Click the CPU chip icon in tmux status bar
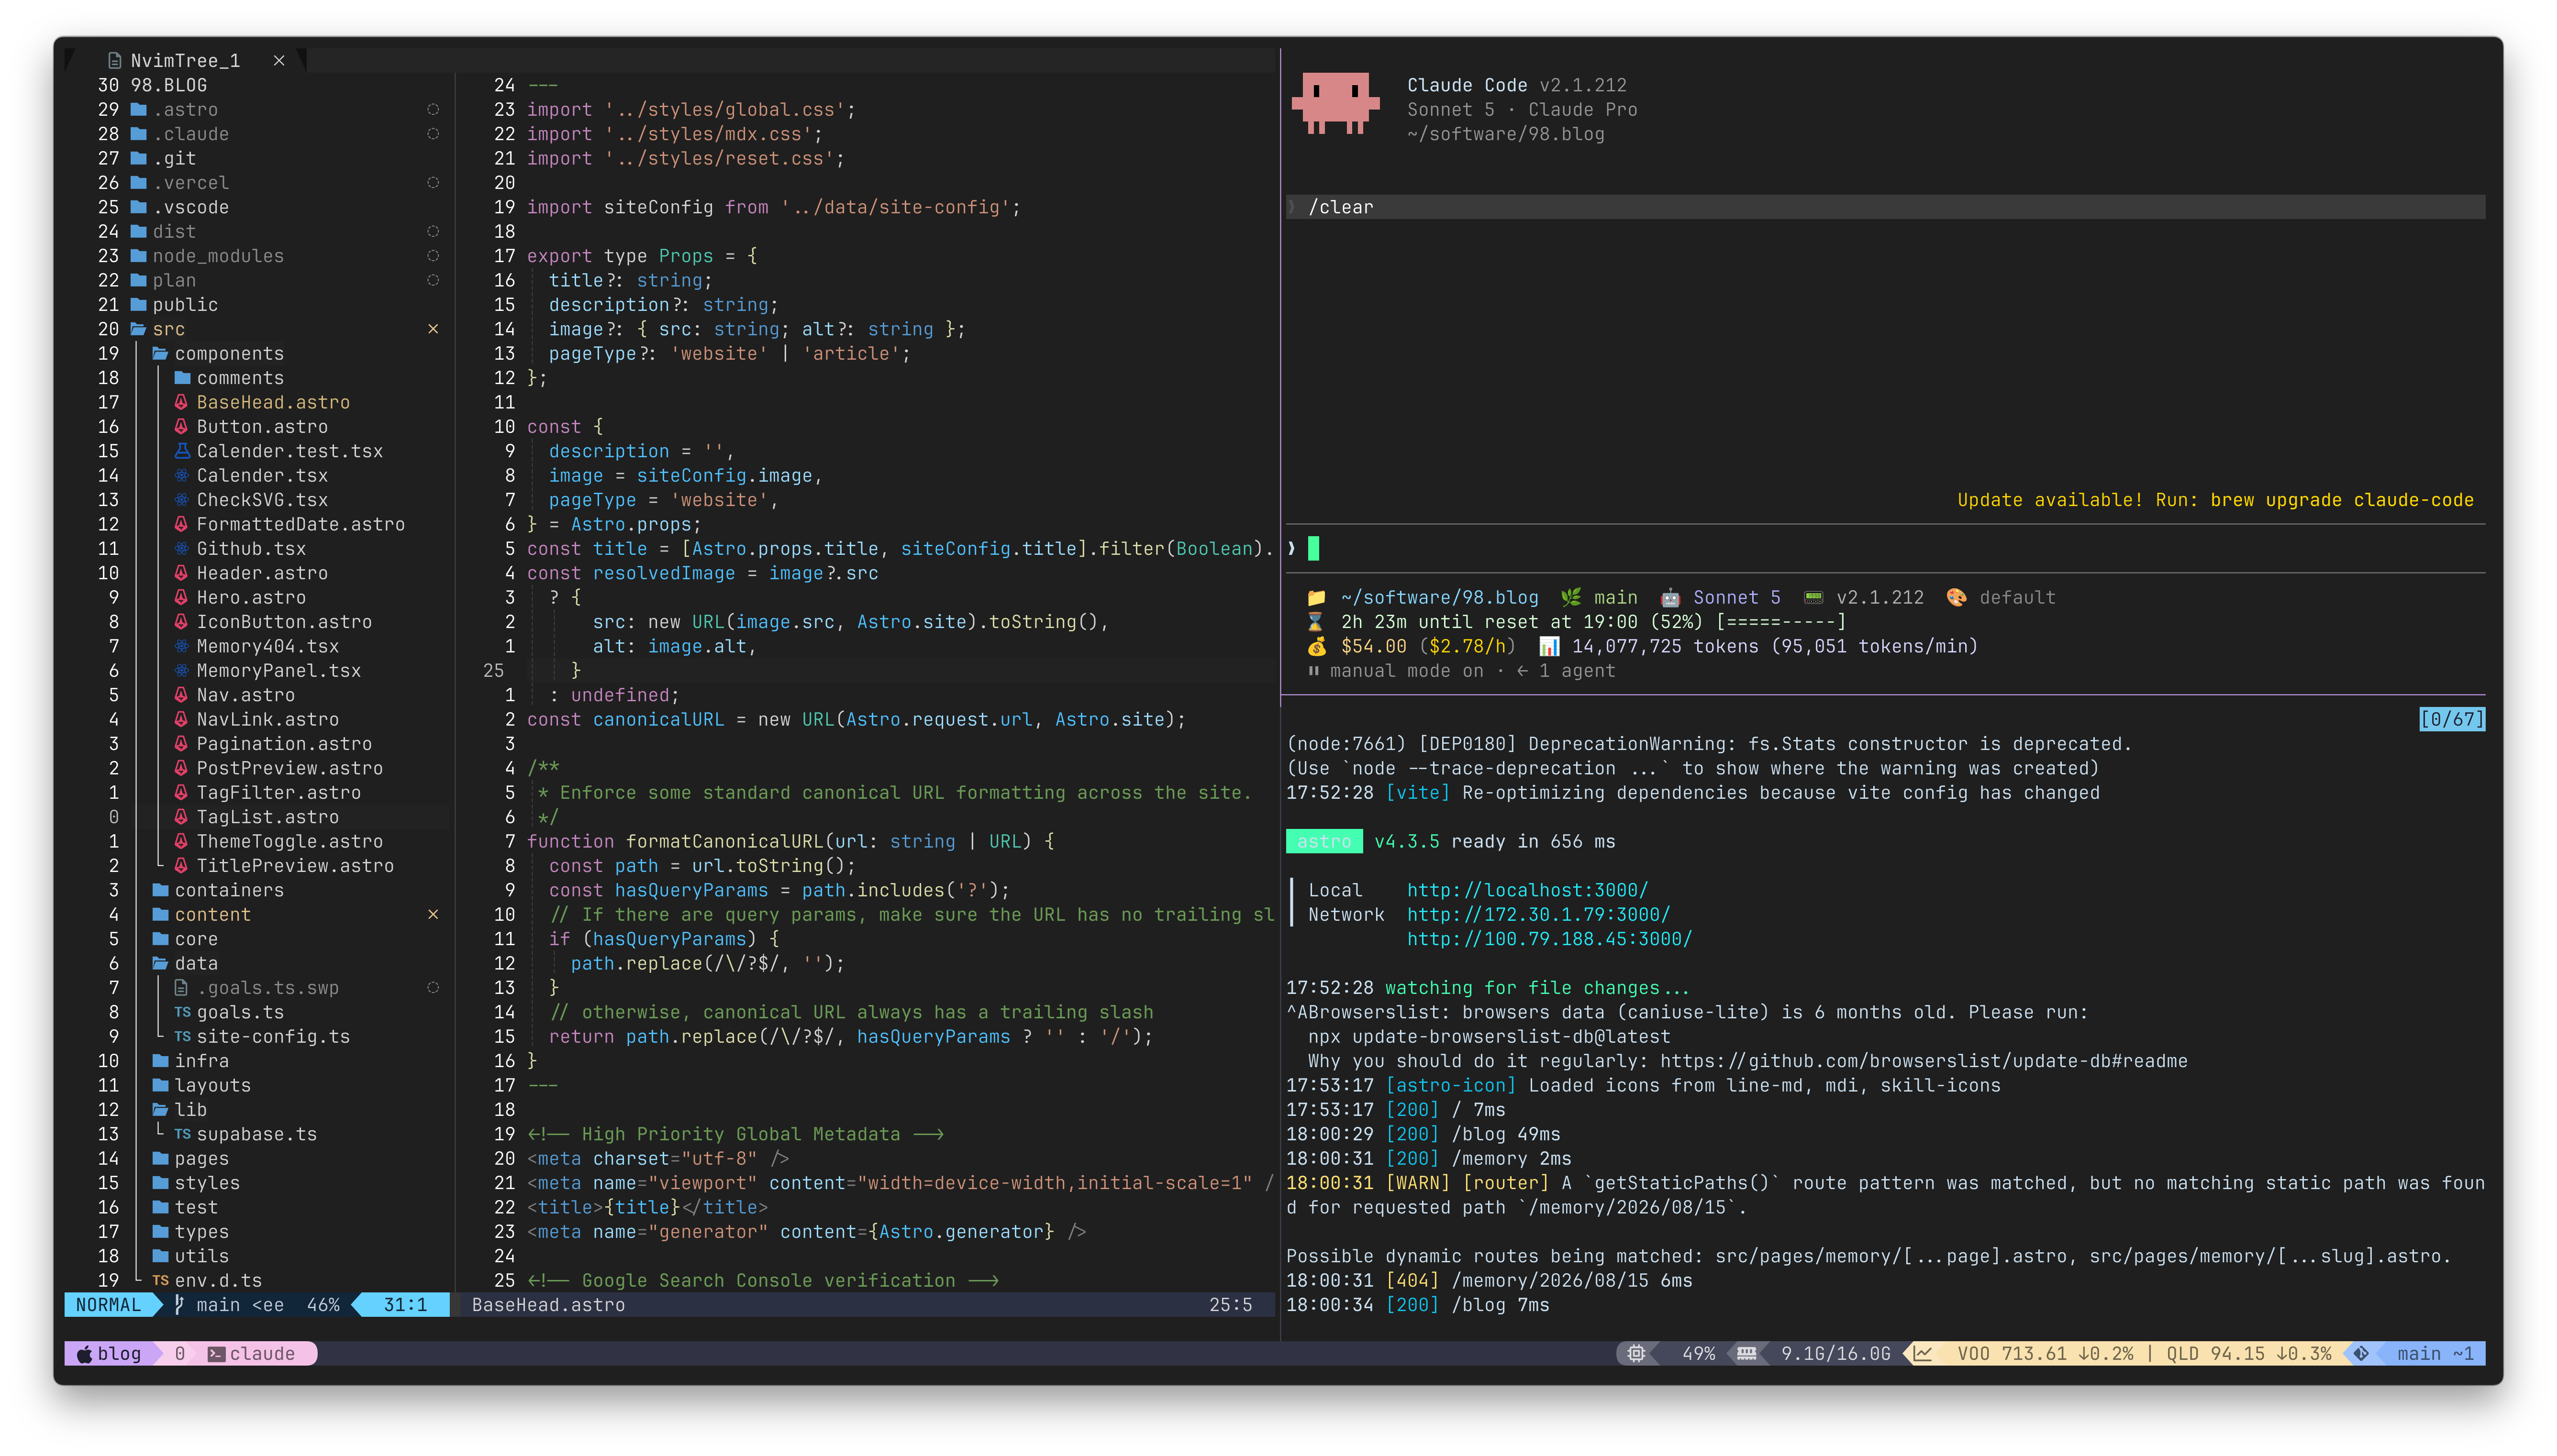Viewport: 2557px width, 1456px height. pyautogui.click(x=1636, y=1353)
